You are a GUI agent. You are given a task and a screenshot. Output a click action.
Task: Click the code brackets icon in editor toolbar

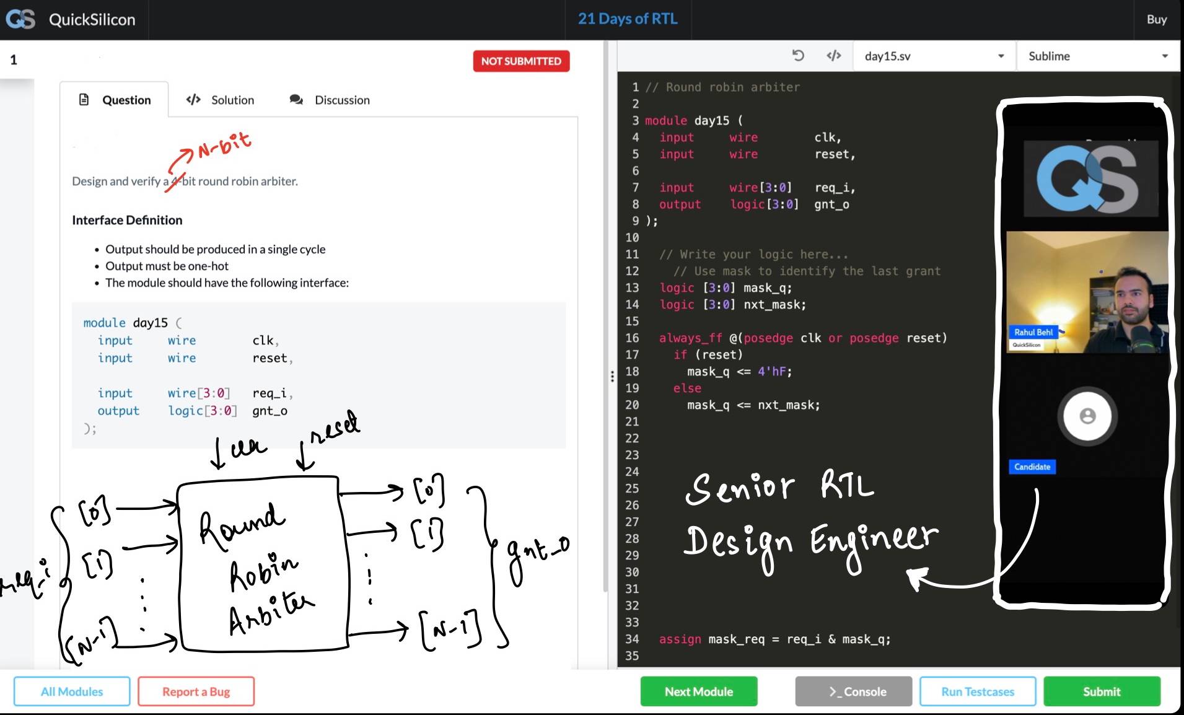tap(833, 56)
